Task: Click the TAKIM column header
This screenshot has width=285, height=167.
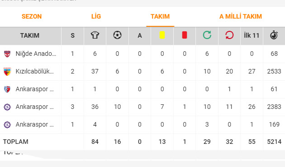Action: pos(30,35)
